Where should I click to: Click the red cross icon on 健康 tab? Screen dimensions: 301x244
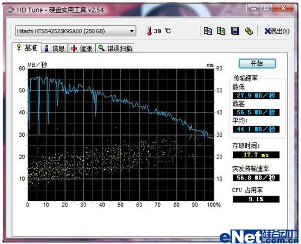point(74,48)
